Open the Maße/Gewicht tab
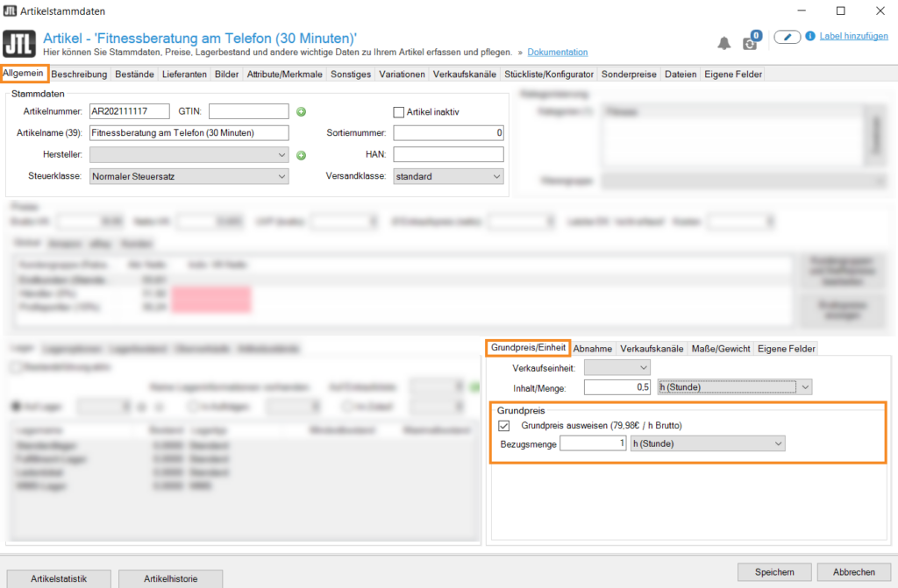The width and height of the screenshot is (898, 588). click(x=721, y=348)
